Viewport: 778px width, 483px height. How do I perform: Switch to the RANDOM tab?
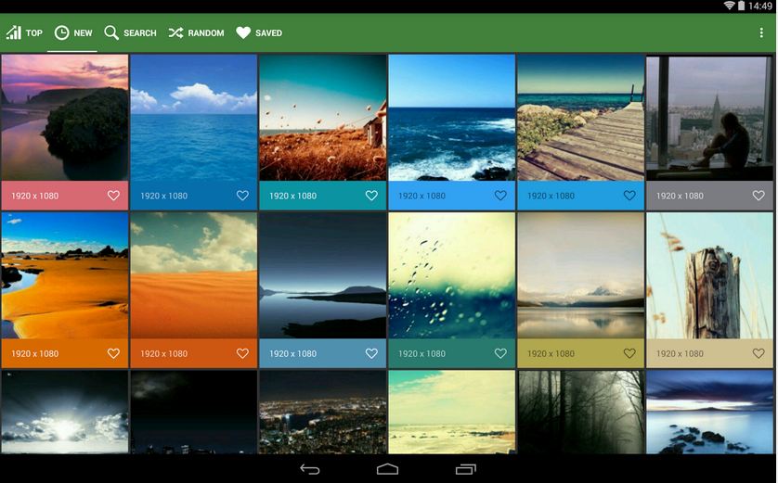point(196,33)
